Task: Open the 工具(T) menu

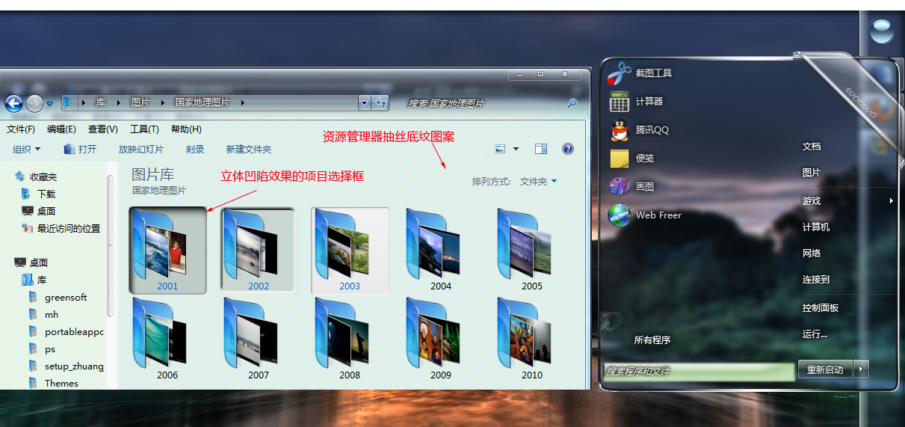Action: click(144, 129)
